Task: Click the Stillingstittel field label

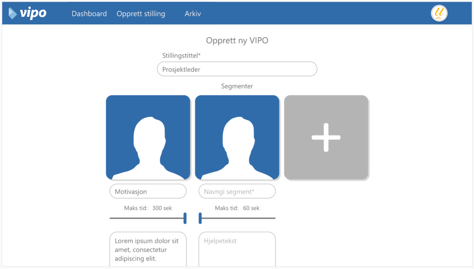Action: [181, 56]
